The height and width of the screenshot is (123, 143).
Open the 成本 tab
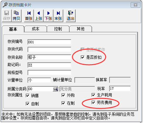tap(36, 29)
